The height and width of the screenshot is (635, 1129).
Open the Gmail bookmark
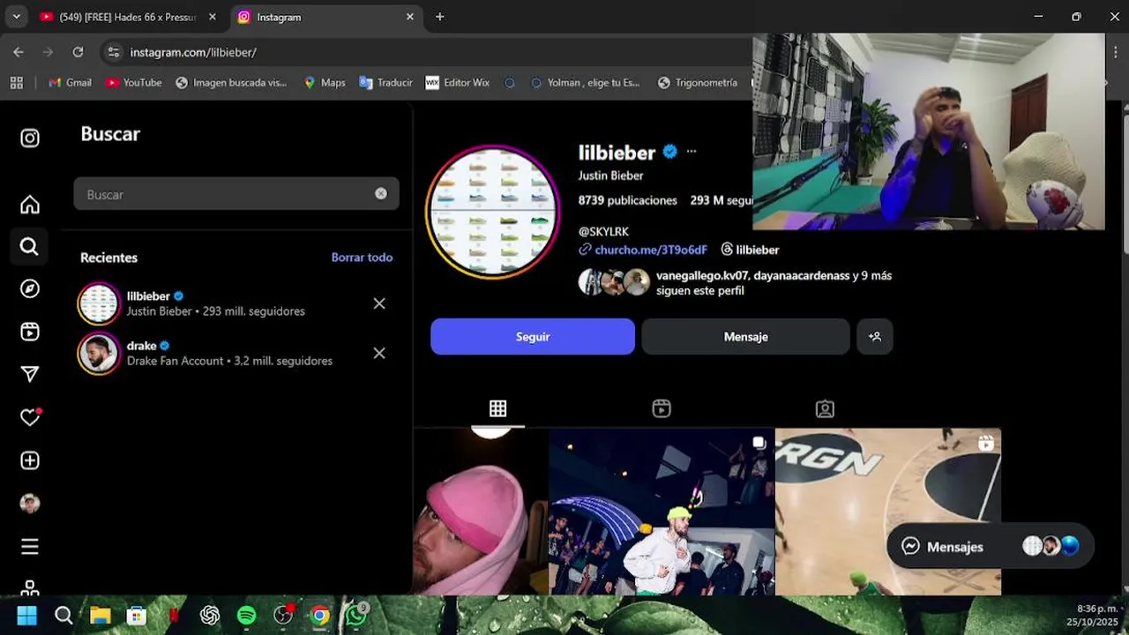(70, 82)
